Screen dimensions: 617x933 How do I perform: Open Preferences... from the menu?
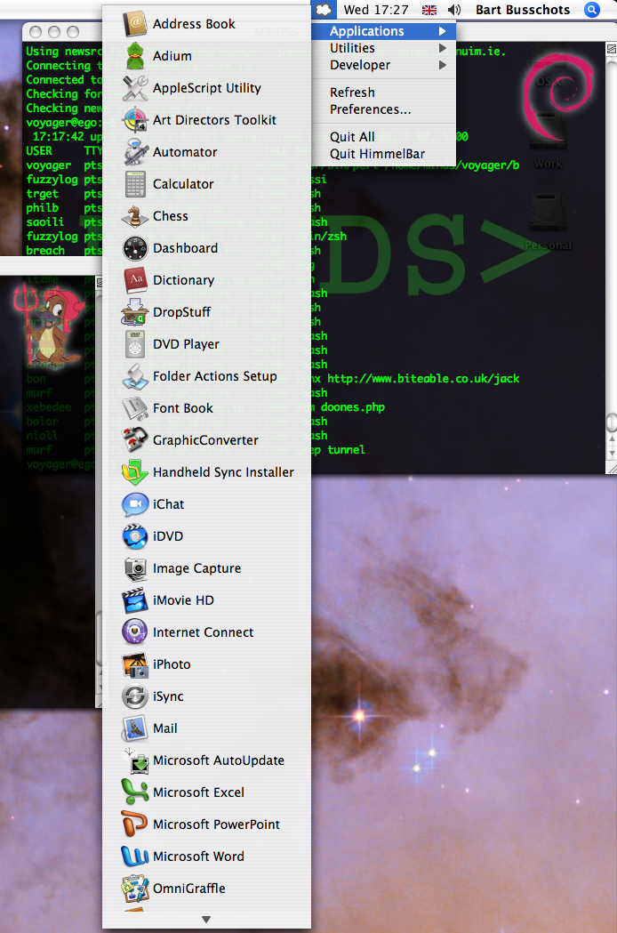(384, 109)
